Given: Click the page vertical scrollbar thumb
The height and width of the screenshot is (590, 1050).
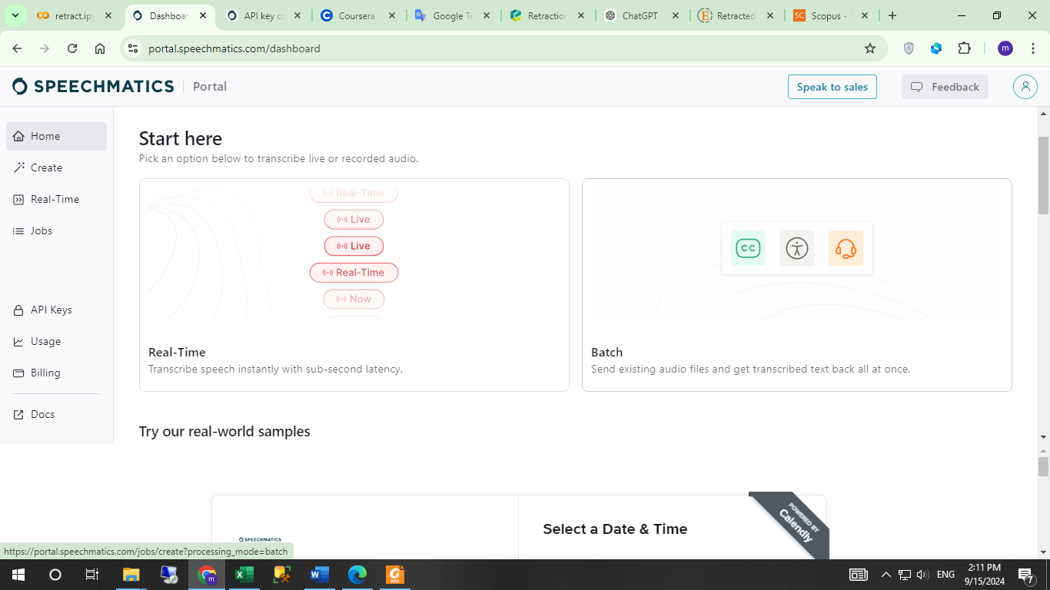Looking at the screenshot, I should coord(1043,175).
